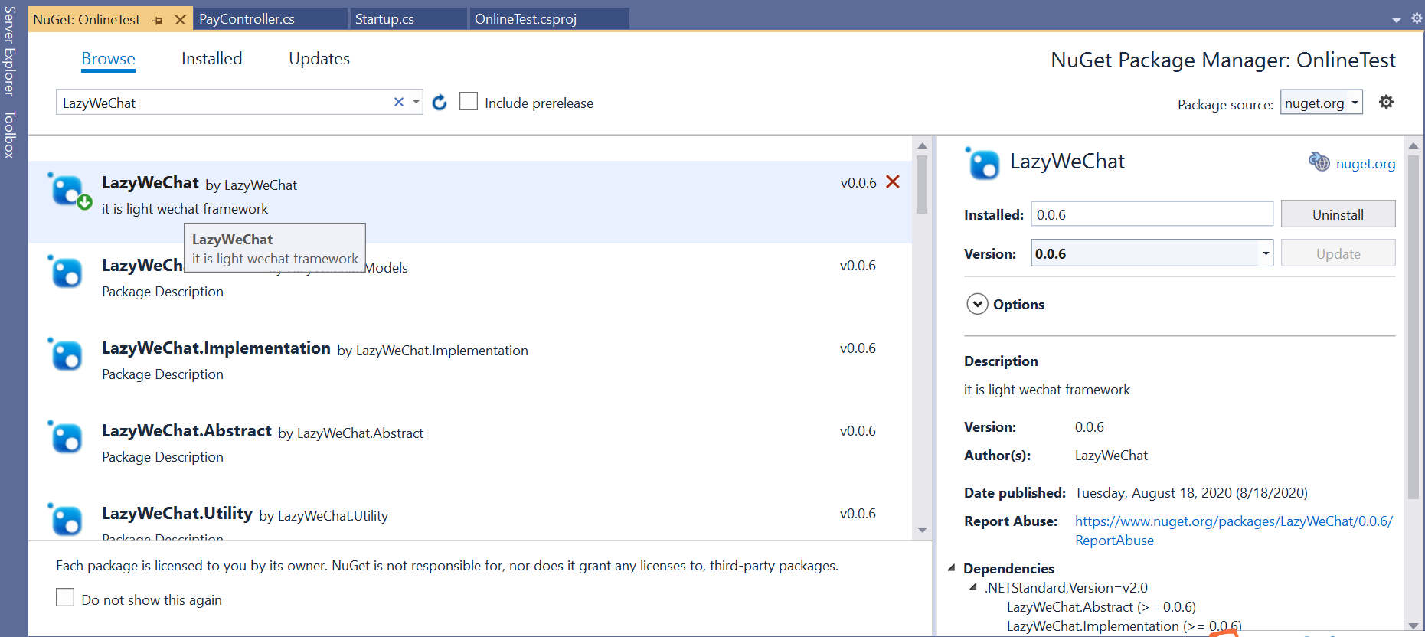Check Do not show this again

pyautogui.click(x=65, y=598)
